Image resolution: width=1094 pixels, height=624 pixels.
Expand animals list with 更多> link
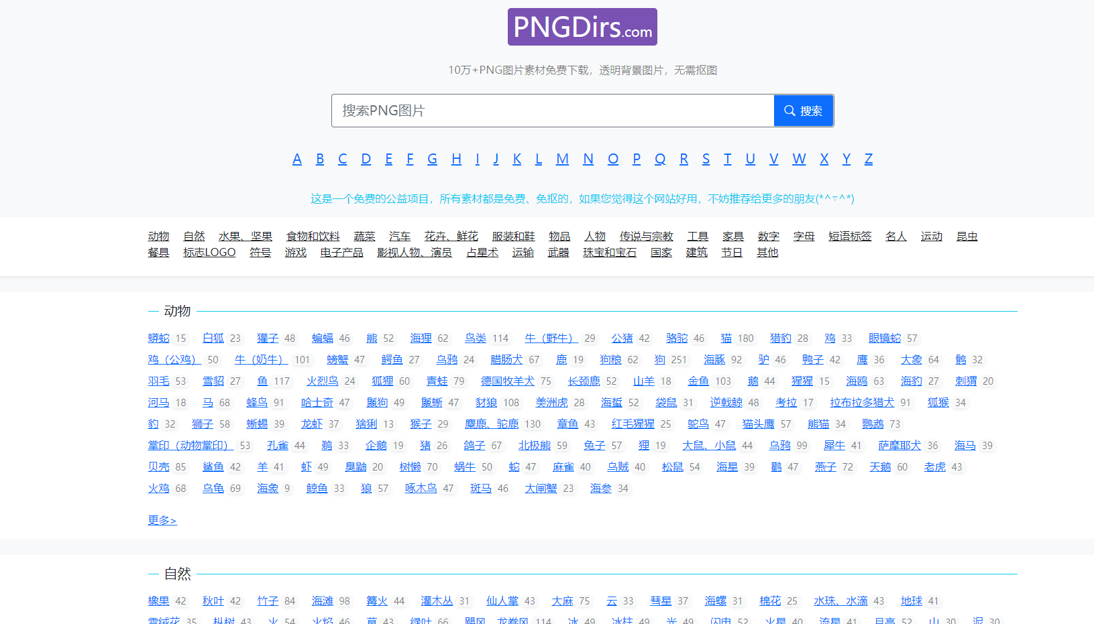[x=162, y=521]
